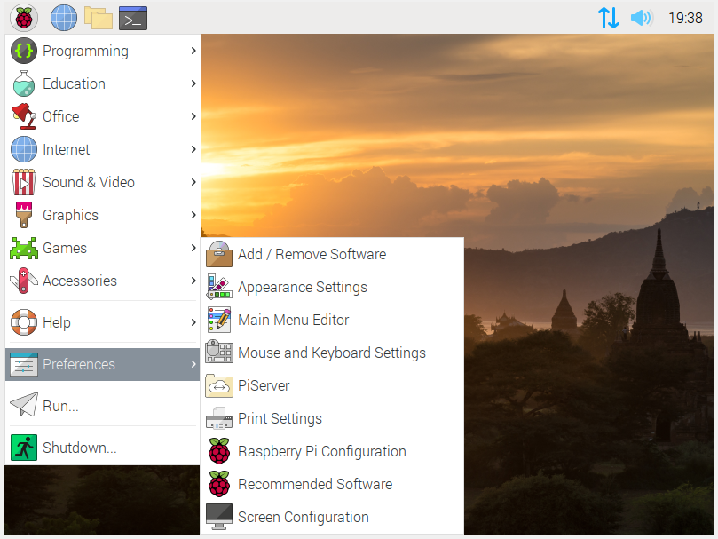The image size is (718, 539).
Task: Expand the Sound & Video submenu arrow
Action: click(x=193, y=182)
